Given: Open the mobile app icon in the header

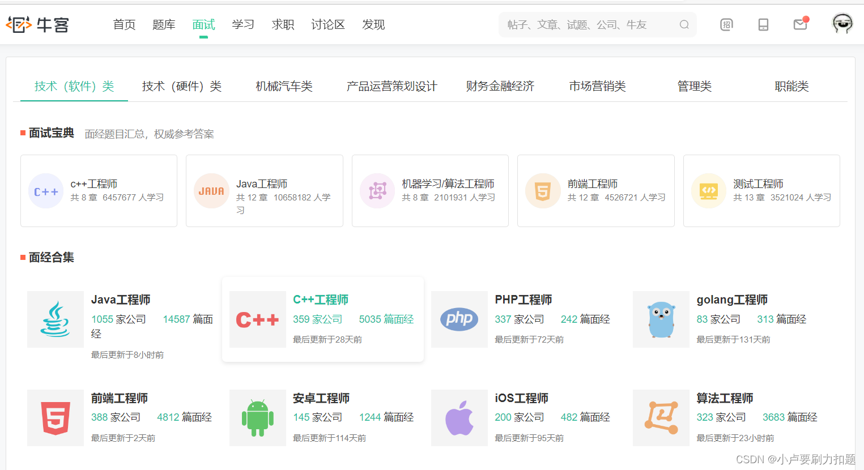Looking at the screenshot, I should [763, 24].
